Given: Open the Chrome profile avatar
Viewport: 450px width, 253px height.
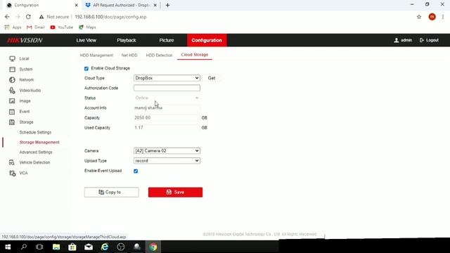Looking at the screenshot, I should click(432, 17).
